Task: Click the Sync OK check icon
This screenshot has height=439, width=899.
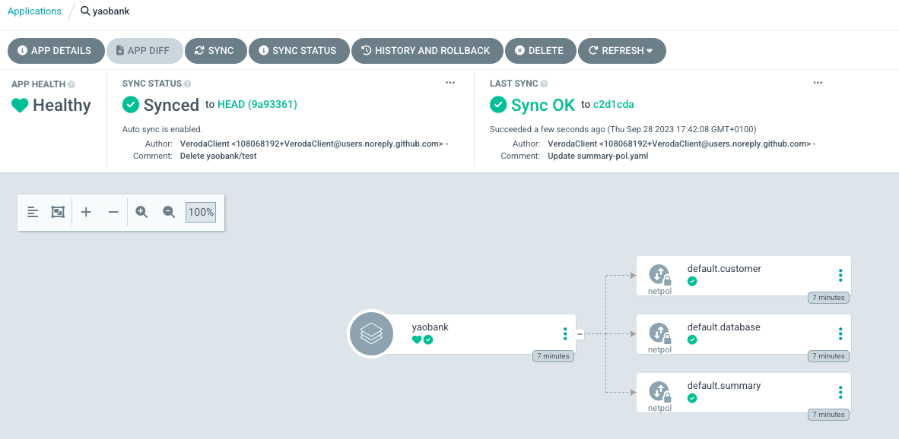Action: (x=498, y=105)
